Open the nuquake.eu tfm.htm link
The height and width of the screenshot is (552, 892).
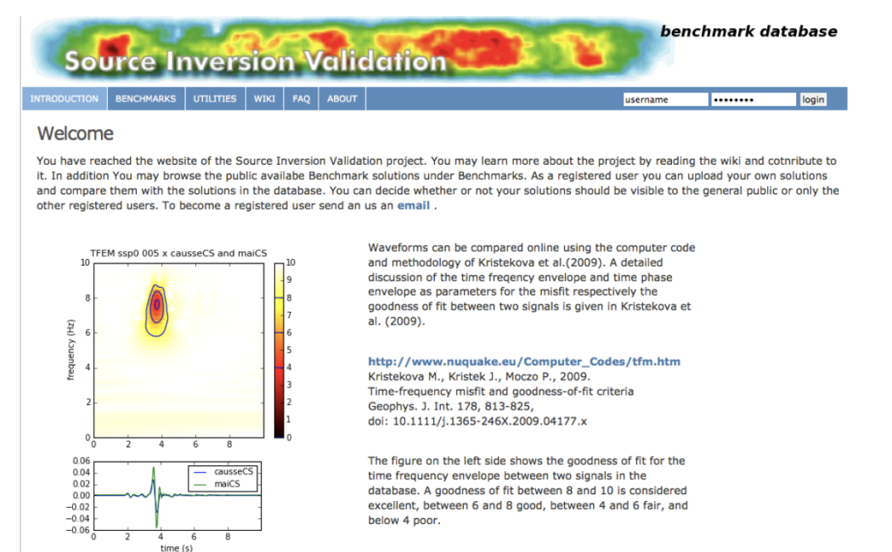pyautogui.click(x=524, y=362)
